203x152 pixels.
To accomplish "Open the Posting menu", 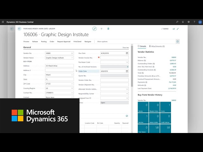I will [x=43, y=41].
